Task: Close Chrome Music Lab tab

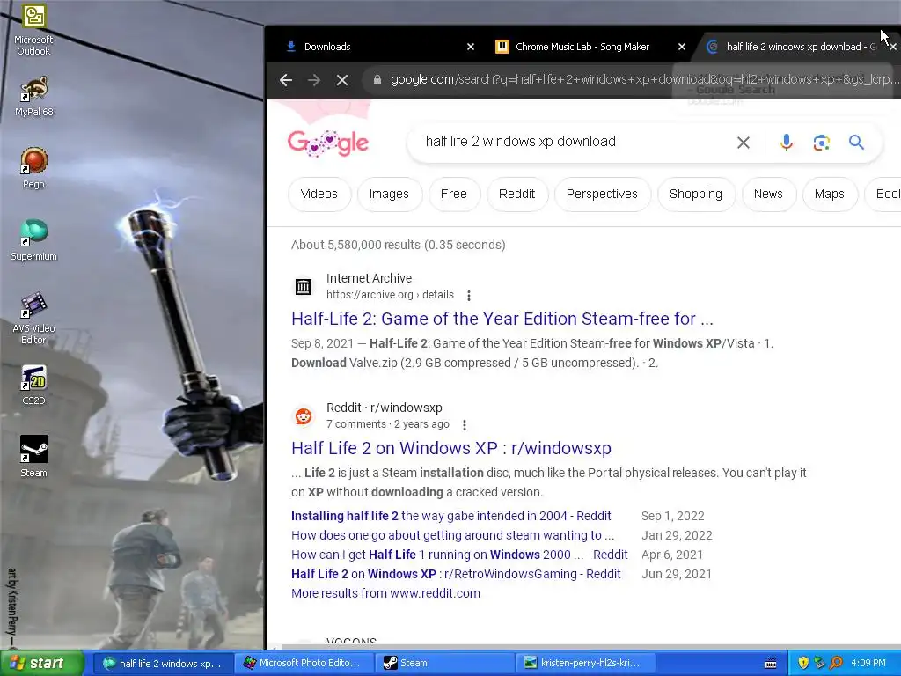Action: 682,47
